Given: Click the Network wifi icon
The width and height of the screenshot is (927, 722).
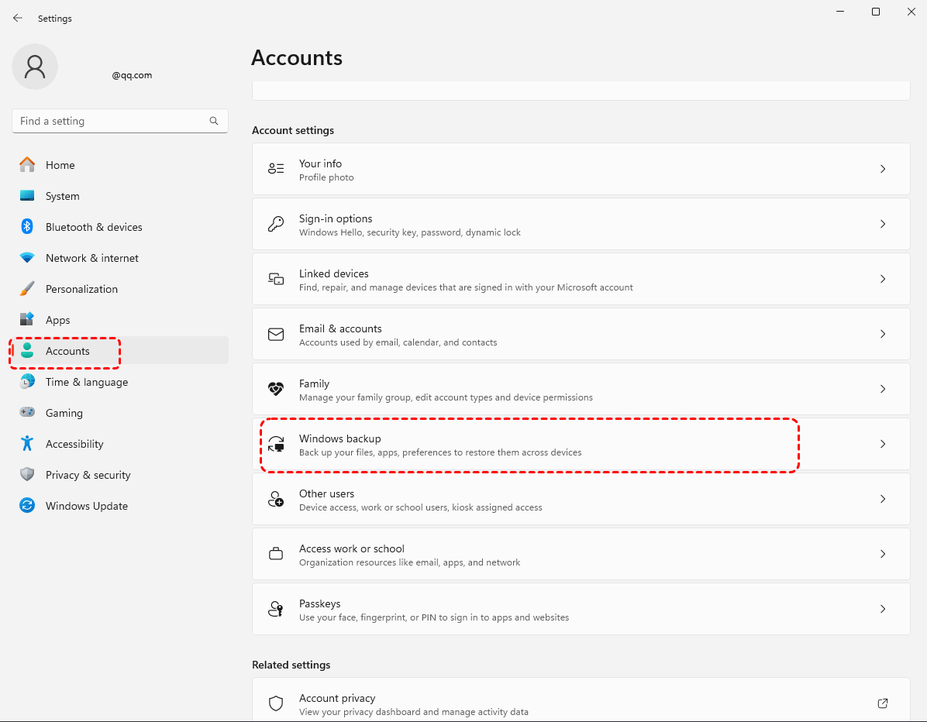Looking at the screenshot, I should (x=27, y=258).
